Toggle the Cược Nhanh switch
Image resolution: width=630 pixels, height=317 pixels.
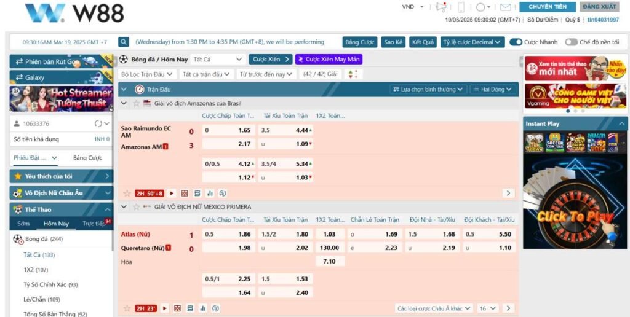click(516, 42)
